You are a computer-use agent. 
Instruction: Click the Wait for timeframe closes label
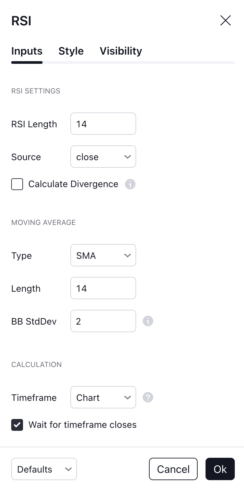(x=83, y=425)
